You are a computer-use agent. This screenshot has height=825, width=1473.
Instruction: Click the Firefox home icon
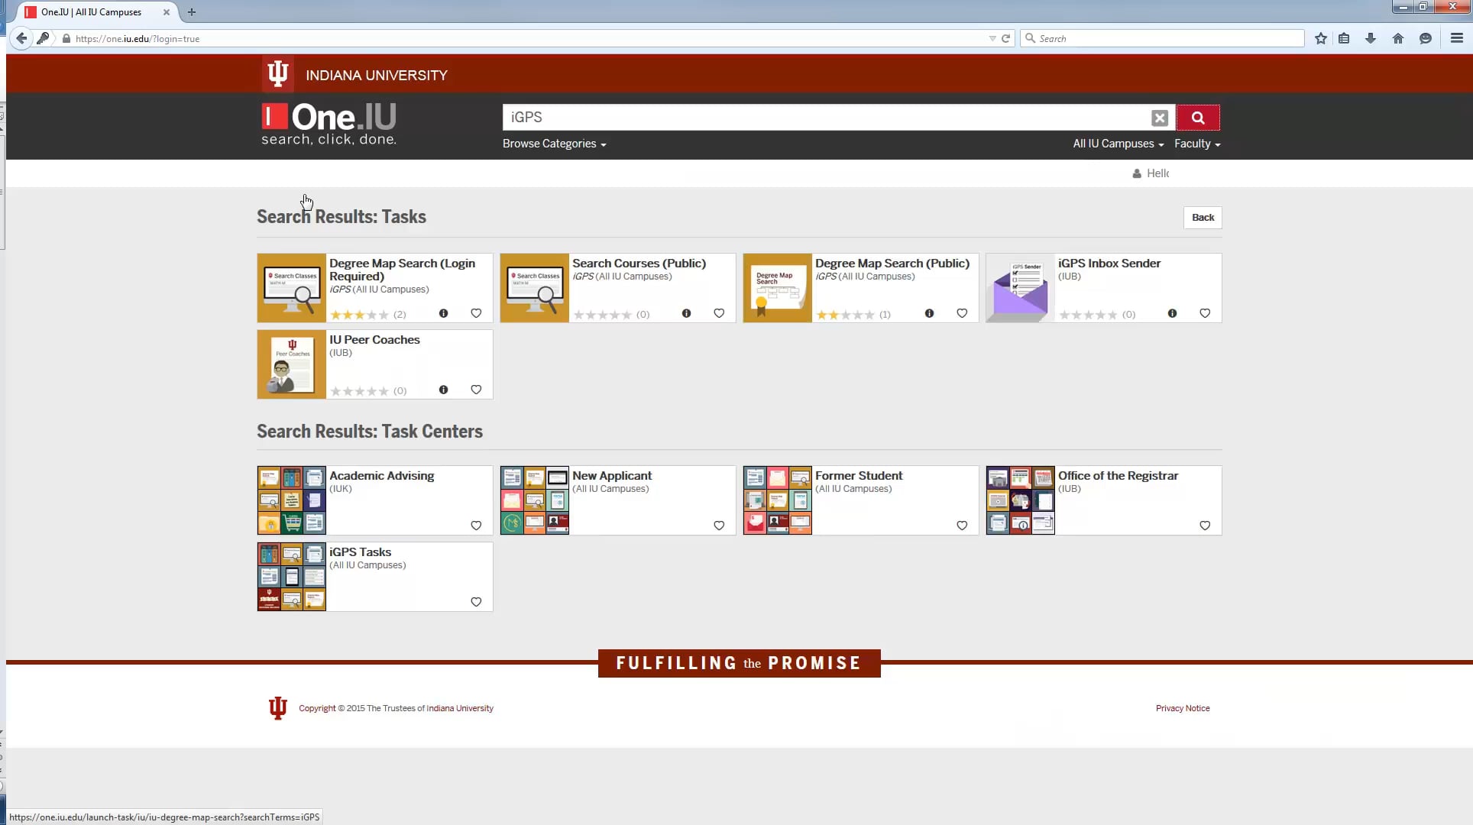click(x=1397, y=38)
